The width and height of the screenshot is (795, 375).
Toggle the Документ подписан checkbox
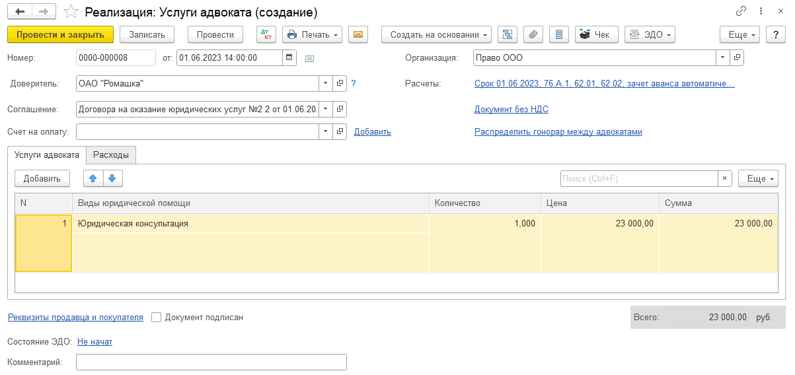click(157, 318)
